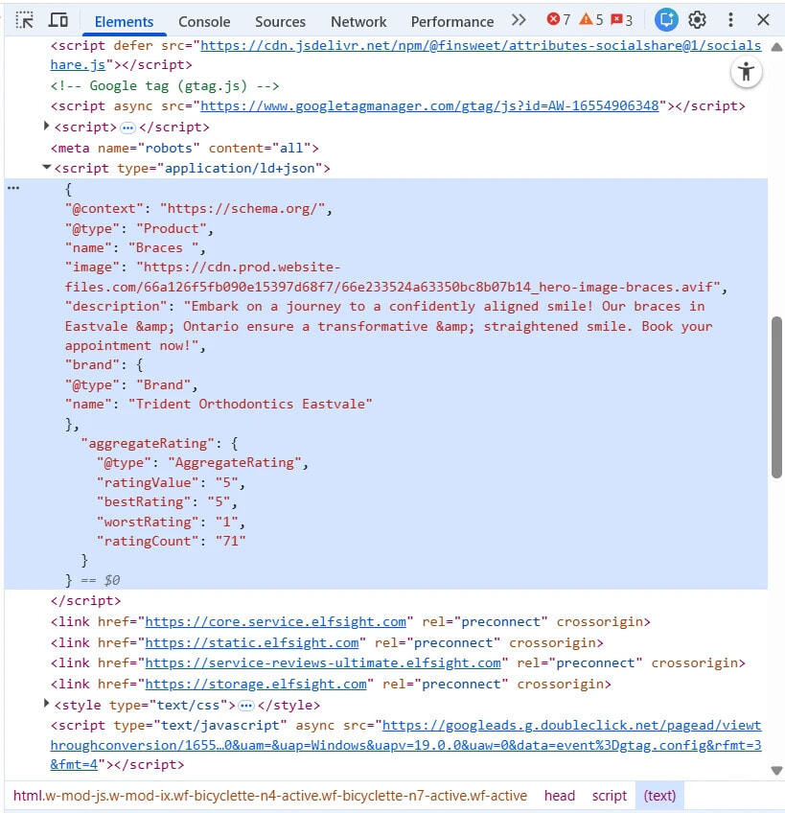Select the closing </script> tag line

[85, 600]
